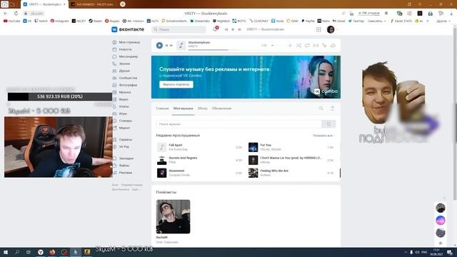Viewport: 457px width, 257px height.
Task: Click the ВКонтакте logo
Action: 128,29
